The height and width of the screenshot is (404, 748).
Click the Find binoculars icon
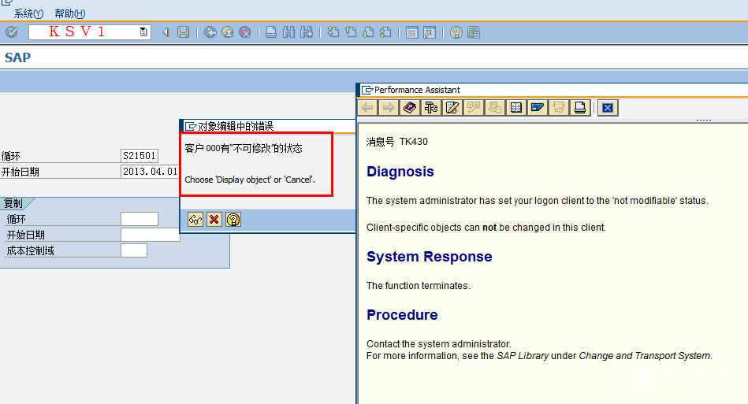tap(288, 32)
